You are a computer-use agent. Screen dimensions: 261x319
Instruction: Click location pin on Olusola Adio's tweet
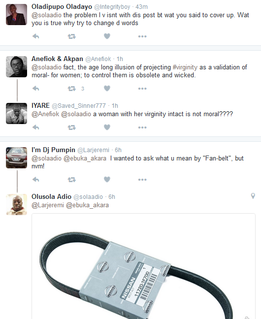click(253, 196)
